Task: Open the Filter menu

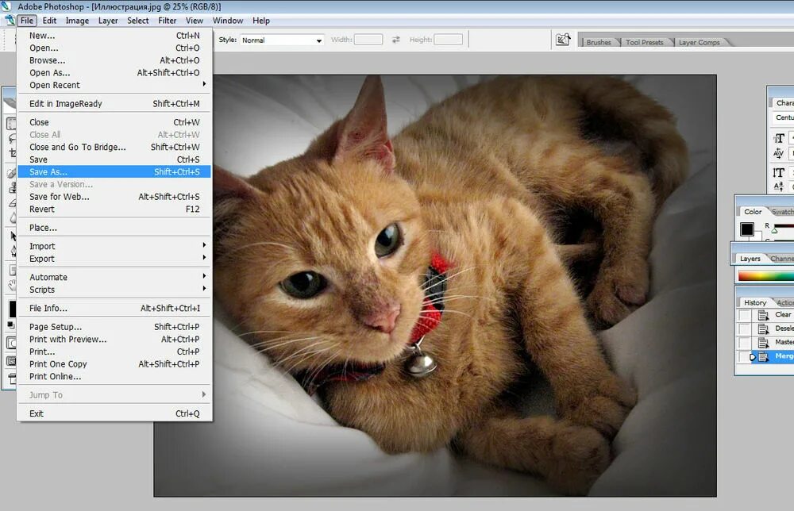Action: tap(167, 21)
